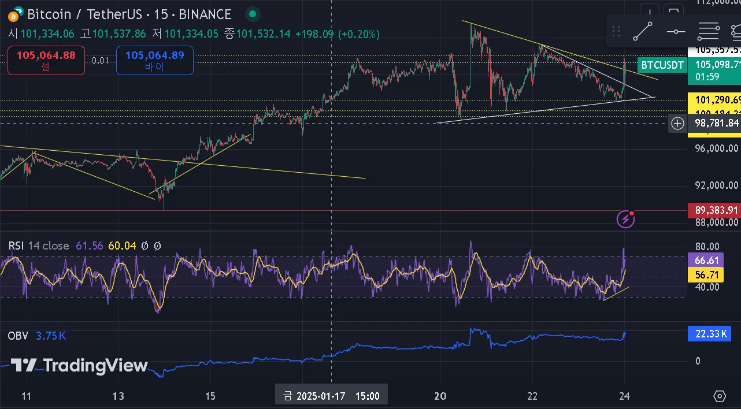Click the 98,781.84 crosshair price label

coord(714,123)
